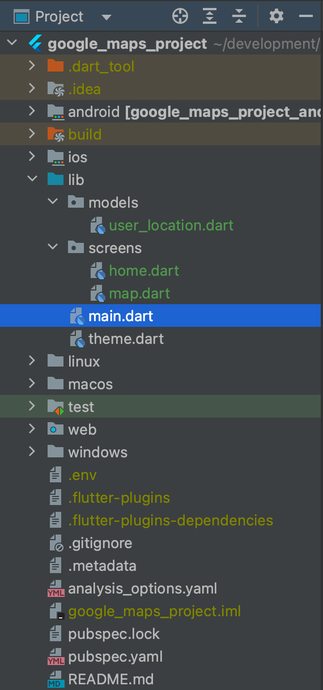
Task: Expand the android folder
Action: 32,112
